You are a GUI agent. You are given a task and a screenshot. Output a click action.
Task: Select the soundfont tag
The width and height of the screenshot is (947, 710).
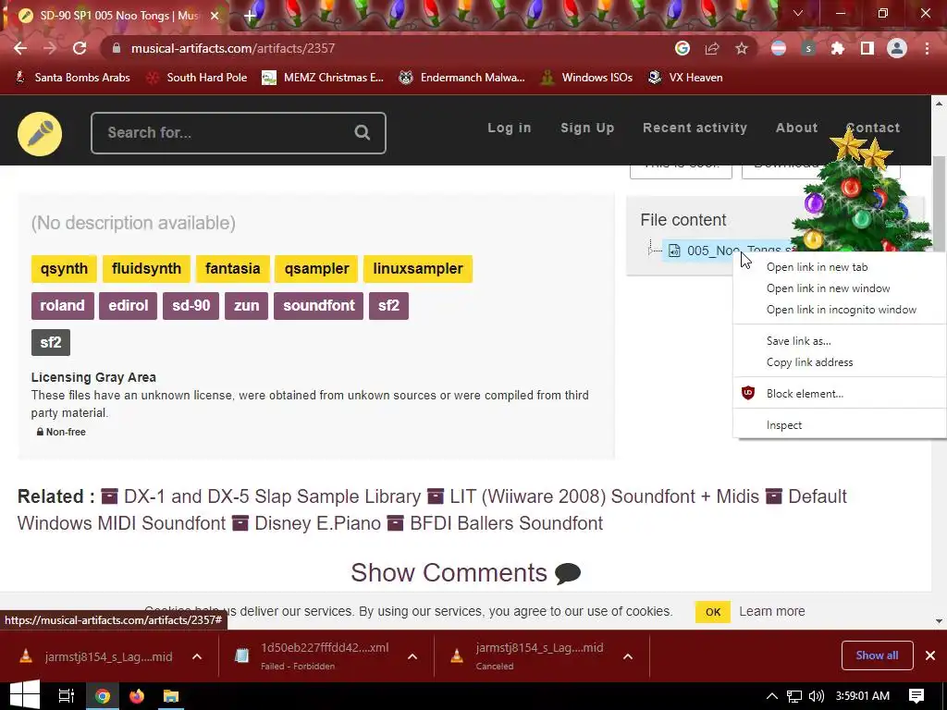(319, 305)
